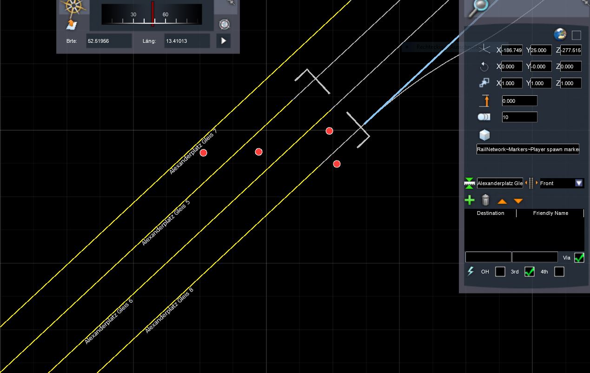Click the white cube object icon
Screen dimensions: 590x373
click(484, 135)
